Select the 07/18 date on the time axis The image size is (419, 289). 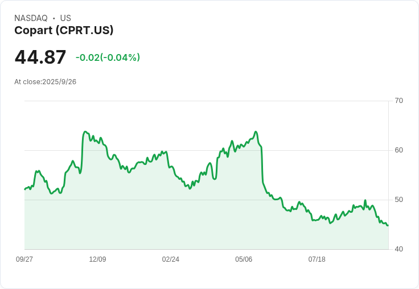[x=317, y=259]
